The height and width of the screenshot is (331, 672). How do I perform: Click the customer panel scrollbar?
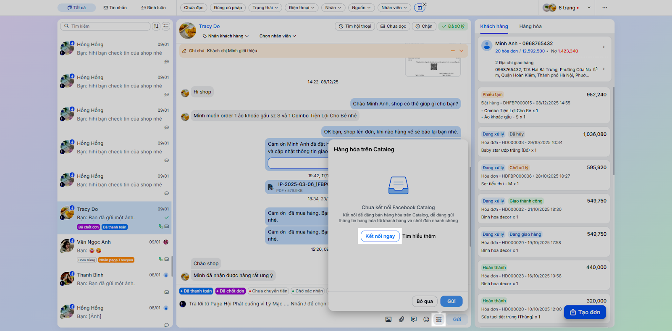tap(614, 131)
